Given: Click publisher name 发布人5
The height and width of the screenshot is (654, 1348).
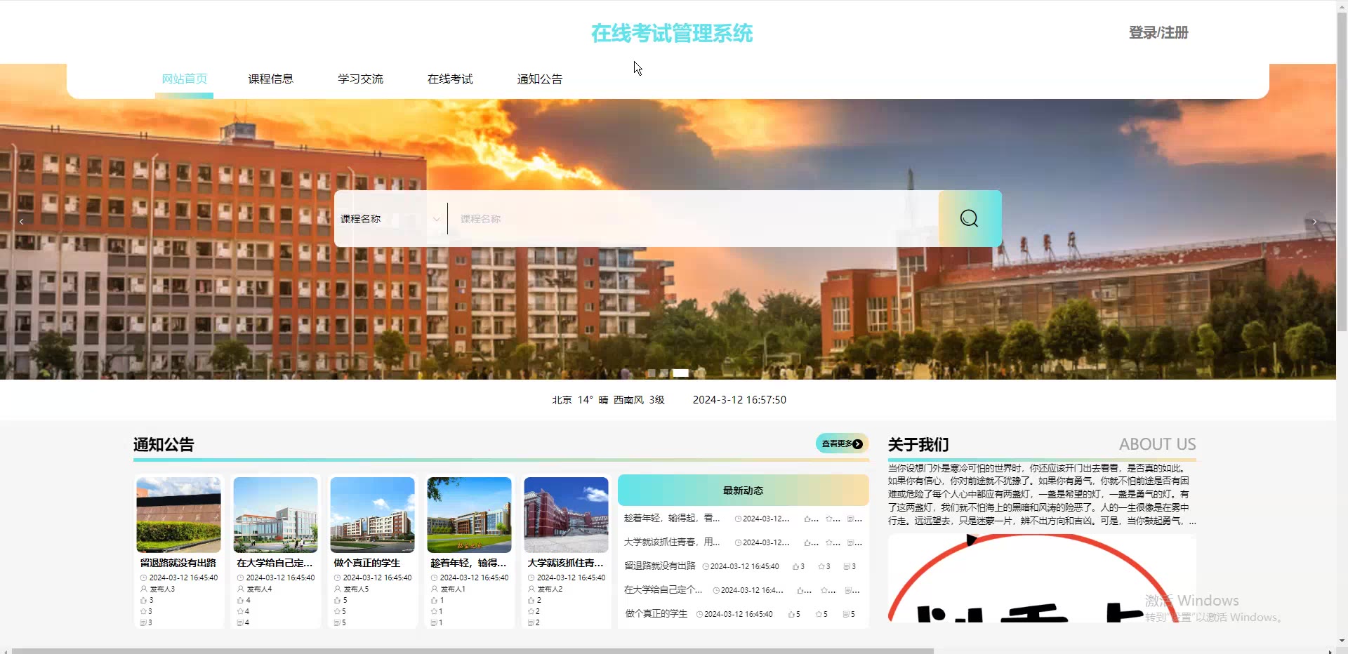Looking at the screenshot, I should click(x=356, y=589).
